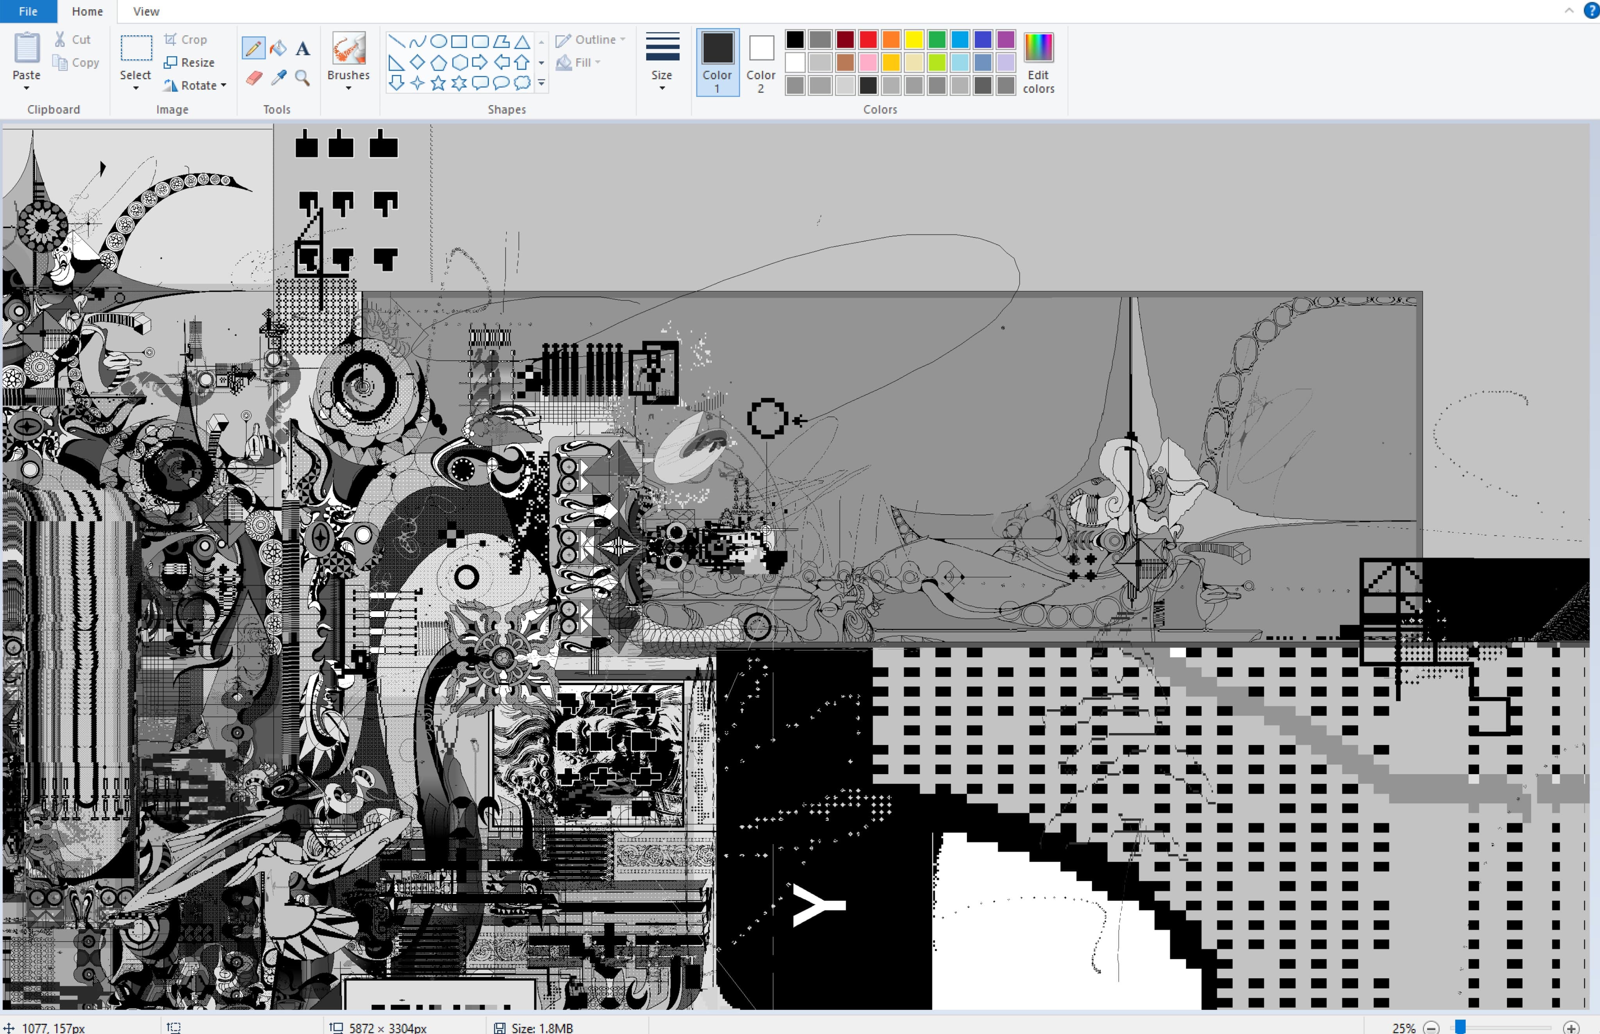This screenshot has width=1600, height=1034.
Task: Select the Pencil tool
Action: pyautogui.click(x=253, y=48)
